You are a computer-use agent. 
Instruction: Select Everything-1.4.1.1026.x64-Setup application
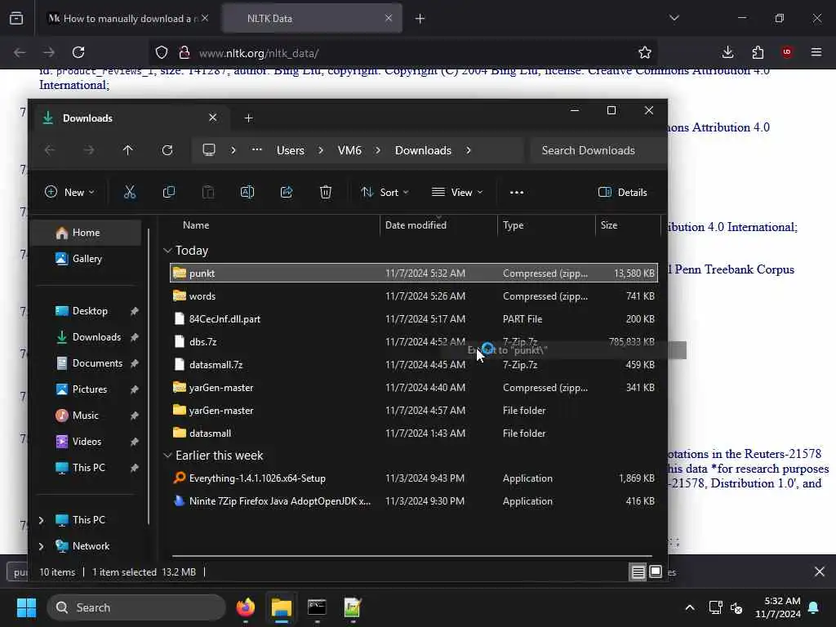click(413, 478)
